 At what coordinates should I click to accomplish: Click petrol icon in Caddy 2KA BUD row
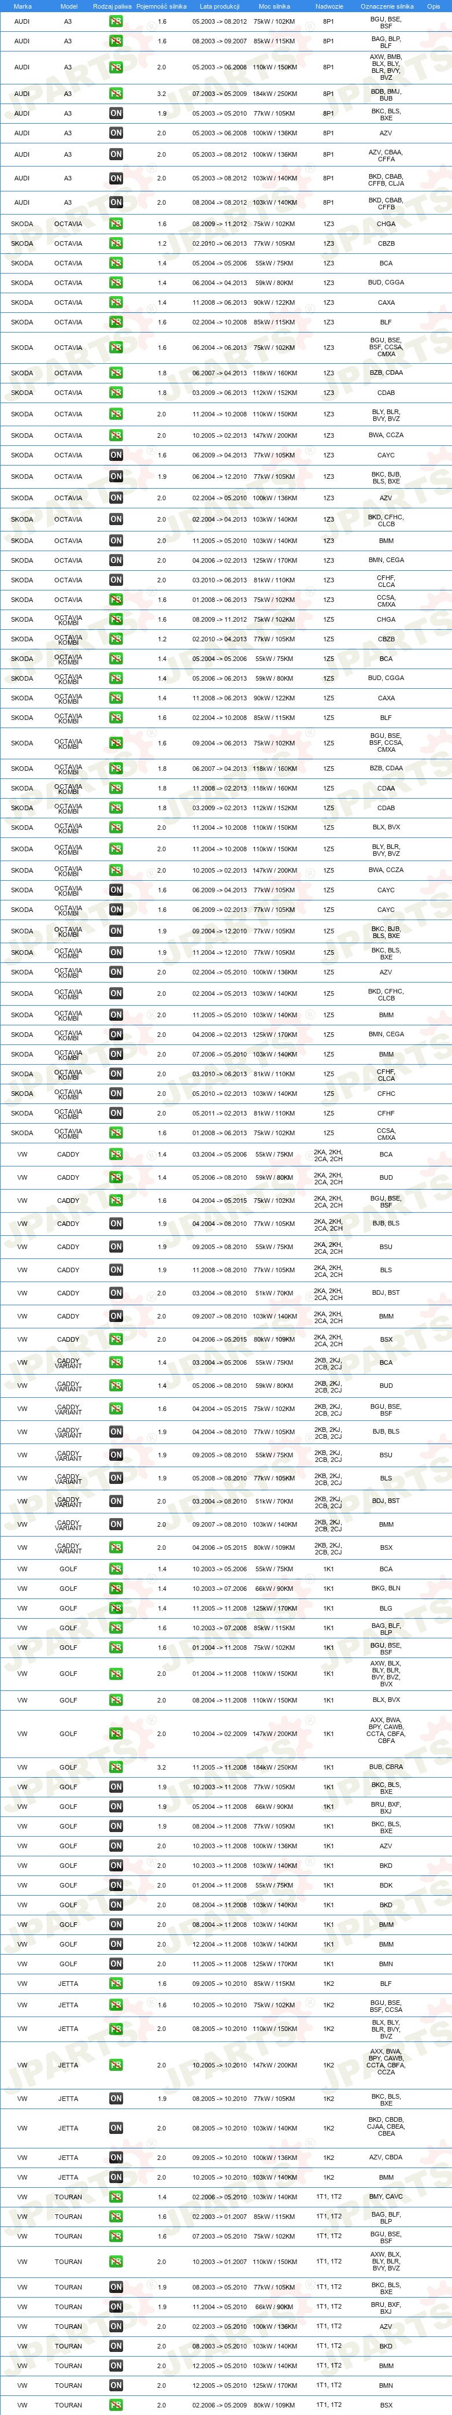pos(116,1177)
